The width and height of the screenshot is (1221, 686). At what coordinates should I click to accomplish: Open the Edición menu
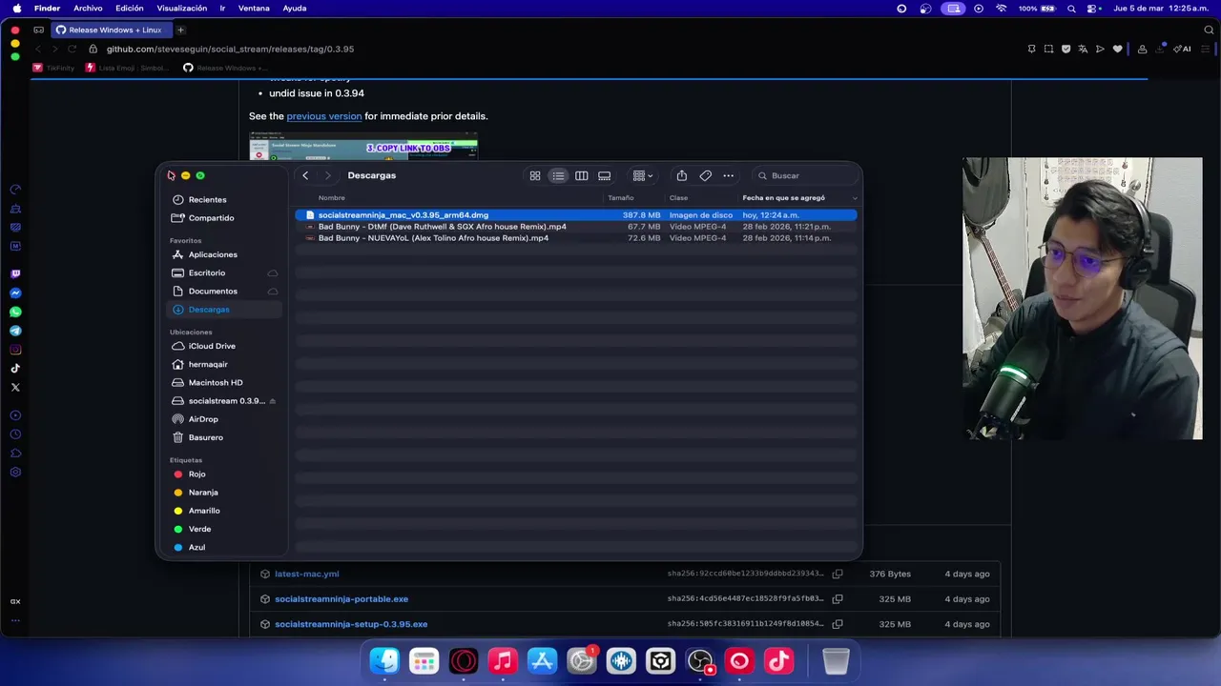130,9
